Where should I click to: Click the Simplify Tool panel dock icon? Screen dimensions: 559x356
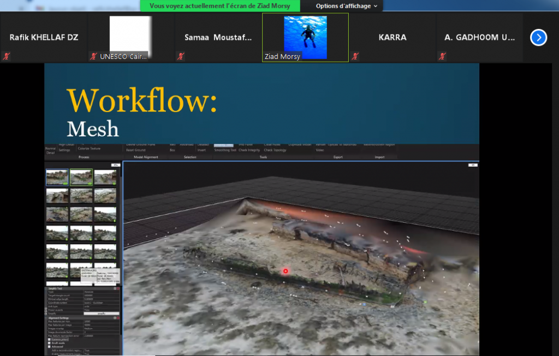tap(114, 288)
